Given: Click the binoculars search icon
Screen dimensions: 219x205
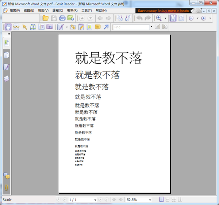Looking at the screenshot, I should pos(33,27).
